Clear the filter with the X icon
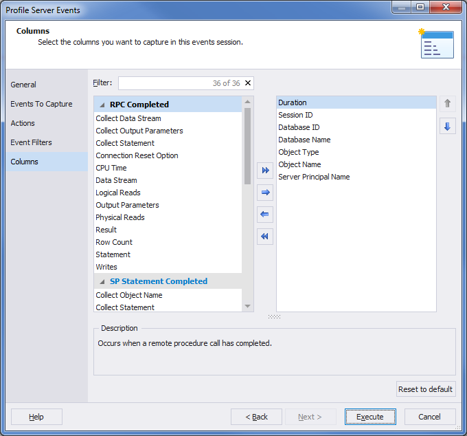467x436 pixels. point(248,83)
